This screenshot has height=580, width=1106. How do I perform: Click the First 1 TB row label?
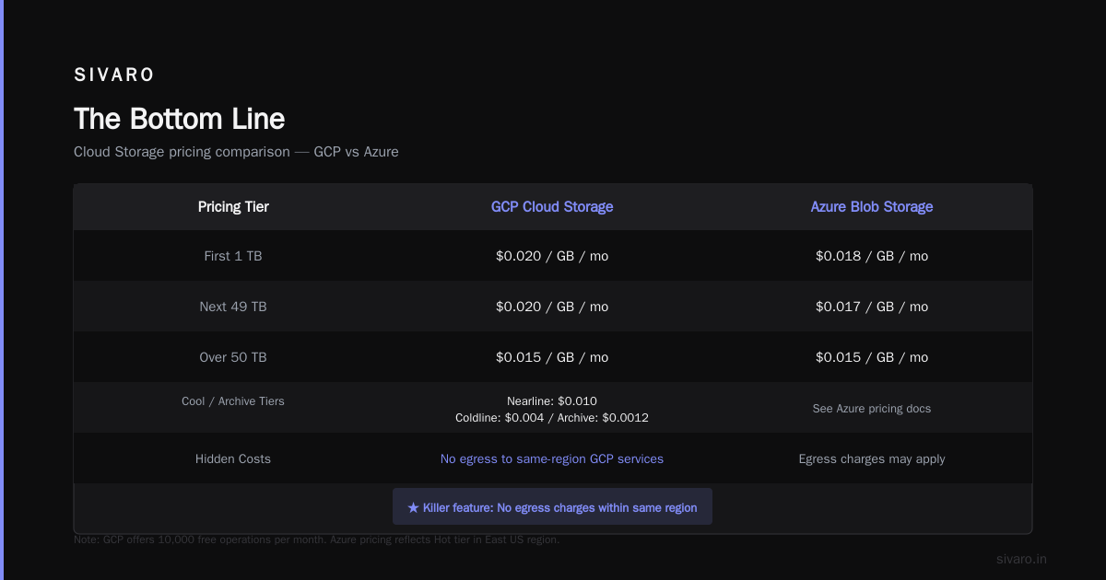(x=233, y=256)
